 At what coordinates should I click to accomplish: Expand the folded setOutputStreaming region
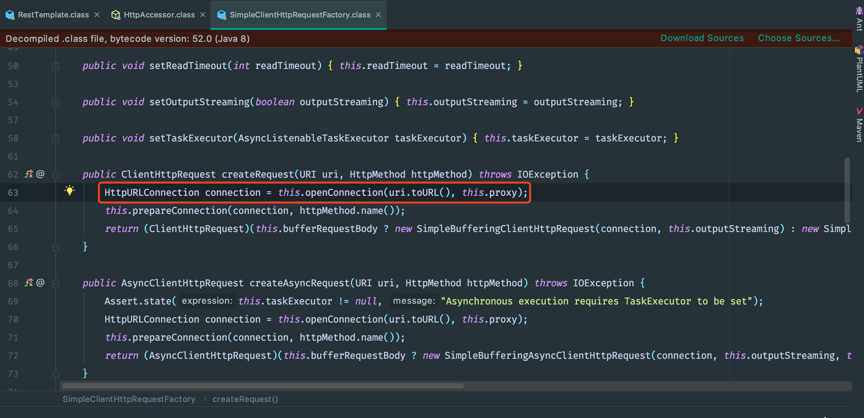pyautogui.click(x=56, y=102)
